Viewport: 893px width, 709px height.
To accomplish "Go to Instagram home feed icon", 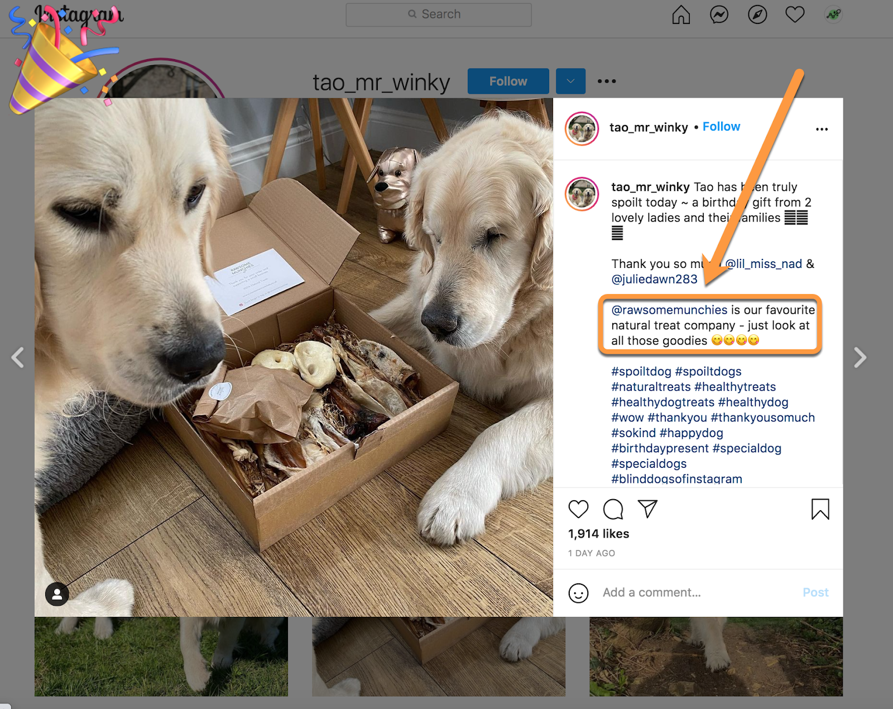I will pyautogui.click(x=681, y=15).
